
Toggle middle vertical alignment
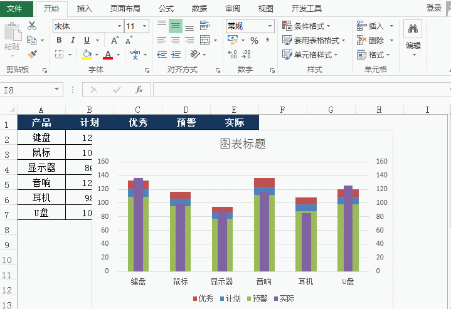pos(176,26)
